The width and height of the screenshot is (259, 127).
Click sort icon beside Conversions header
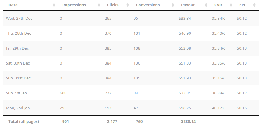(173, 5)
